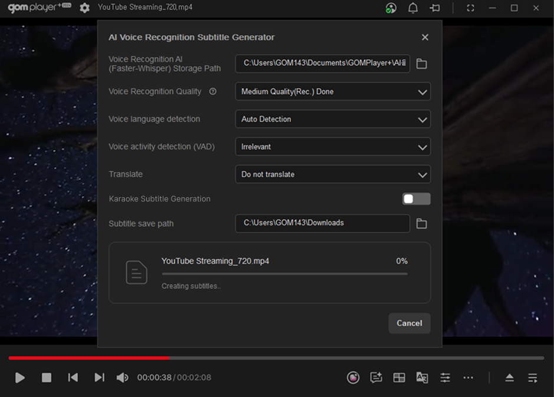Open the more options ellipsis menu
554x397 pixels.
click(x=468, y=378)
